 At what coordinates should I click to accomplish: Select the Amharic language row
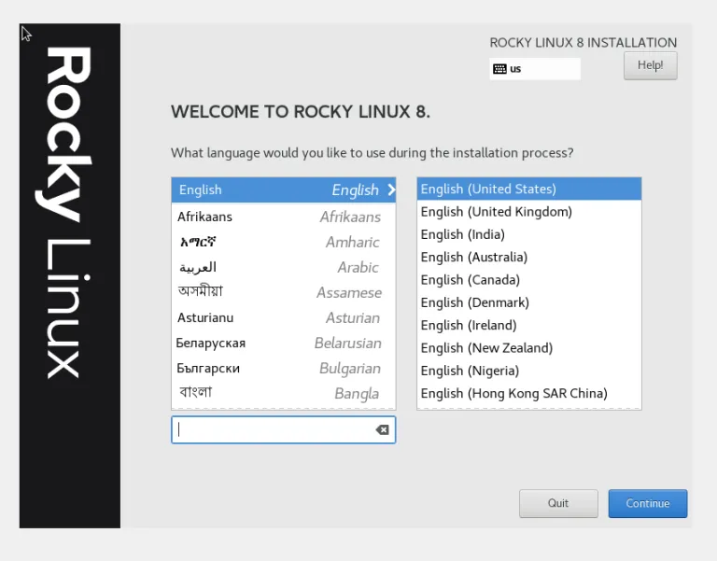pyautogui.click(x=284, y=242)
